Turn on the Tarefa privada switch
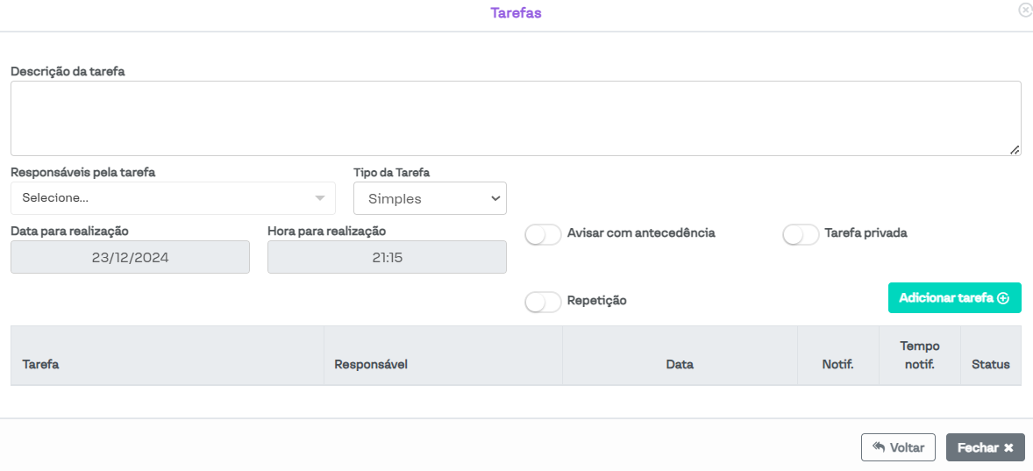1033x471 pixels. point(801,234)
